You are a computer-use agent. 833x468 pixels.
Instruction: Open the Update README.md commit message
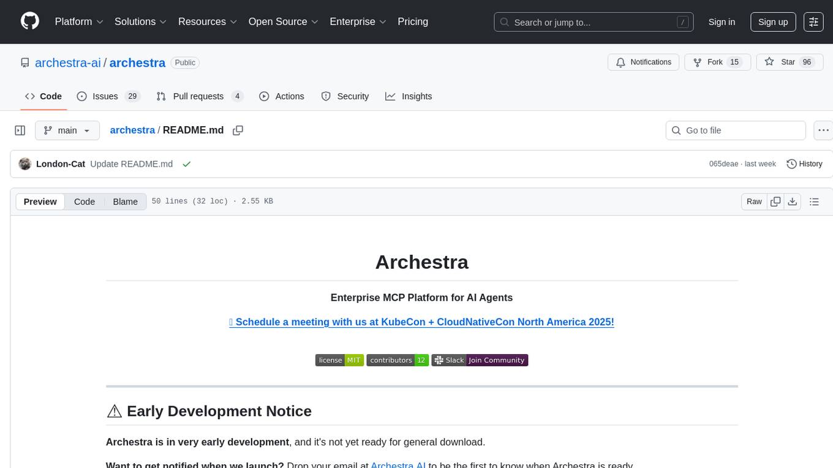pos(131,164)
